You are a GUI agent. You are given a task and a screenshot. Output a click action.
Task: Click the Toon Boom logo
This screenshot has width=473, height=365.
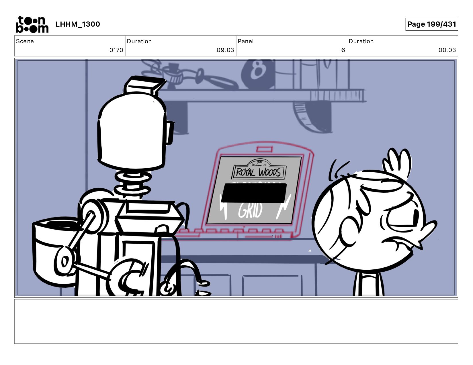point(32,24)
